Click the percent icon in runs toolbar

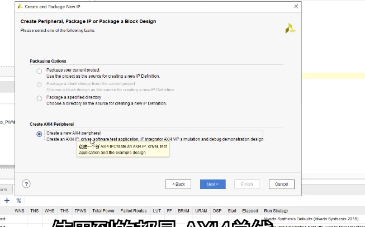click(19, 201)
